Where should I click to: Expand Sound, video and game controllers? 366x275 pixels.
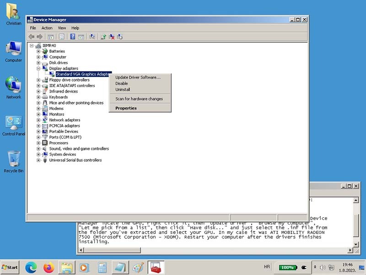click(38, 148)
